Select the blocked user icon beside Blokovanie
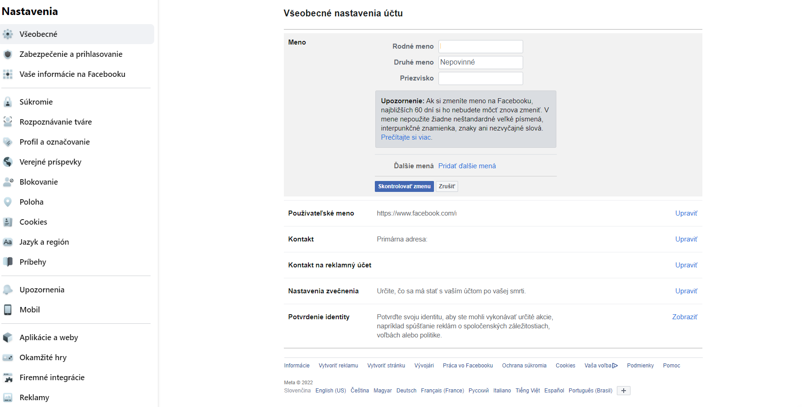802x407 pixels. (8, 182)
